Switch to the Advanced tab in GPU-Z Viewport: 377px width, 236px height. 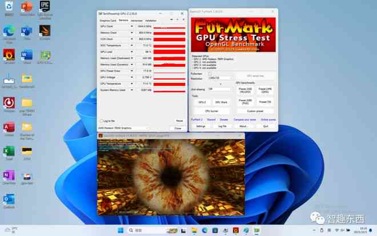[137, 21]
